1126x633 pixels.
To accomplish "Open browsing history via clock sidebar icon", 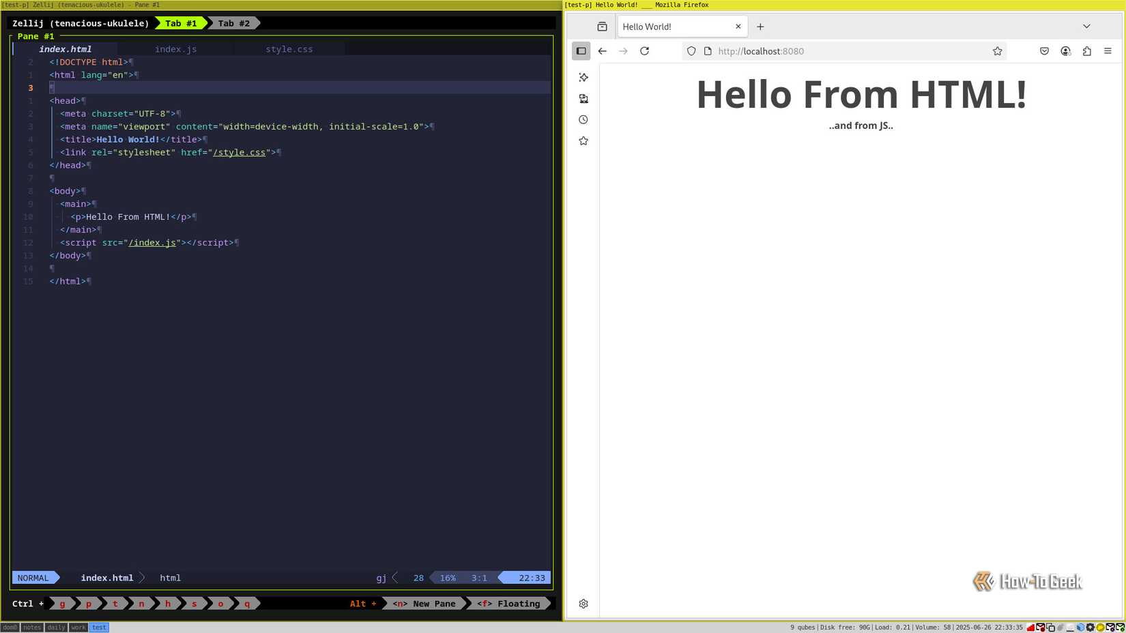I will pos(583,119).
